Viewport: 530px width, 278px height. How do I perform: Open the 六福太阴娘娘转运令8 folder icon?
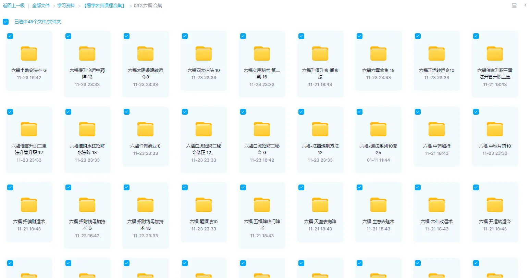click(x=146, y=54)
